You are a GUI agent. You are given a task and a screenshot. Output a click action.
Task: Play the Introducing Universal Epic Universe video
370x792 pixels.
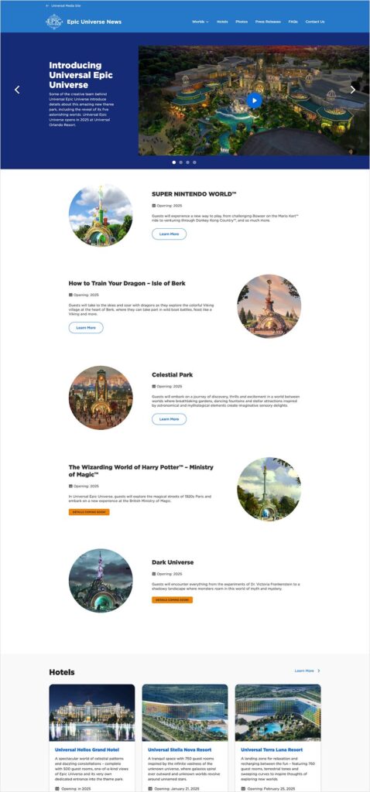254,100
